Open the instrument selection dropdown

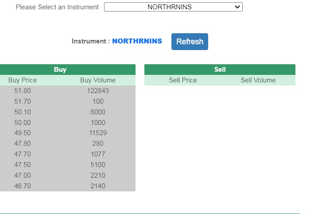(173, 7)
